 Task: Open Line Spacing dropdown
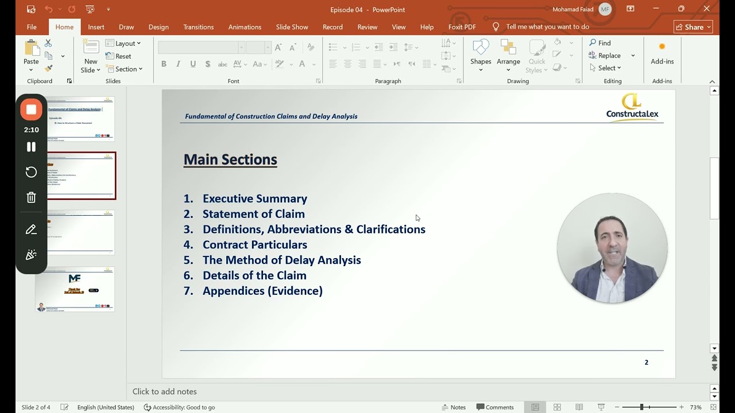click(x=411, y=47)
